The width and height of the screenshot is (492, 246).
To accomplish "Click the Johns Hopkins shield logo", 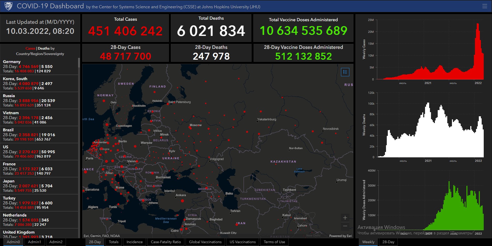I will [x=9, y=6].
